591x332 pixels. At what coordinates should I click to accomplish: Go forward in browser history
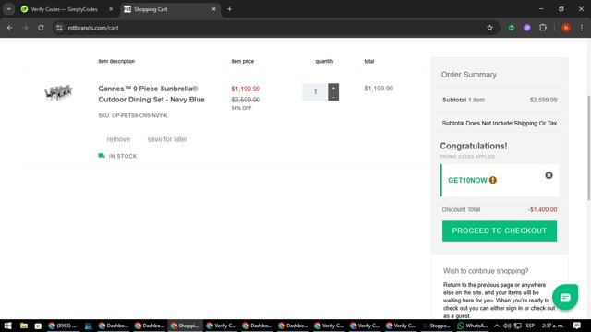point(25,28)
